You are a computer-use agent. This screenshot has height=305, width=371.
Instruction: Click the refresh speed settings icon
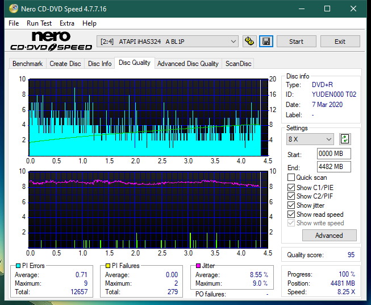(x=345, y=139)
